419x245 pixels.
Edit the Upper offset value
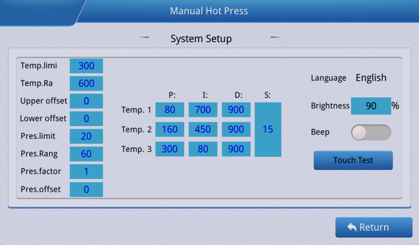click(x=86, y=101)
